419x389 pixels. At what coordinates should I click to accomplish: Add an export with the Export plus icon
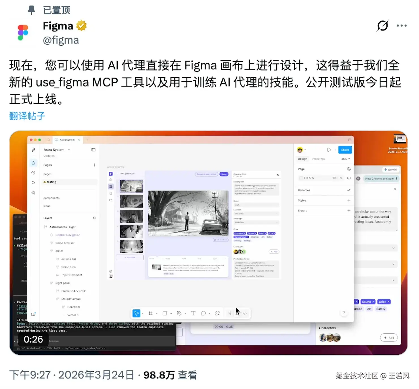tap(349, 211)
